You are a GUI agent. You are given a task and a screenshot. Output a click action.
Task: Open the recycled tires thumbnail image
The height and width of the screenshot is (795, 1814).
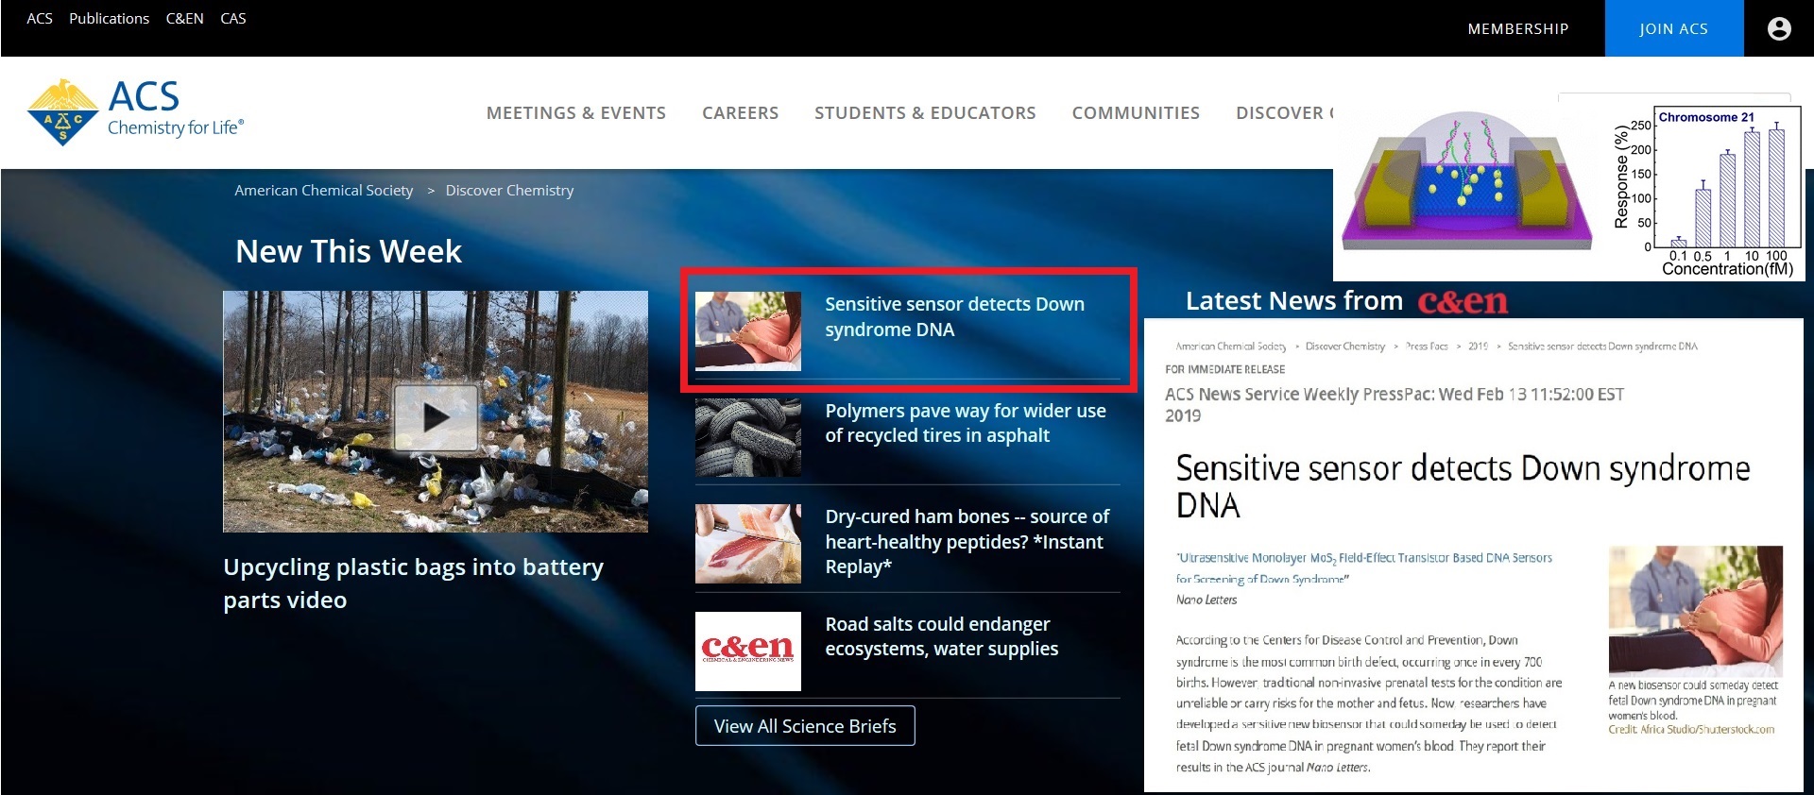tap(747, 437)
